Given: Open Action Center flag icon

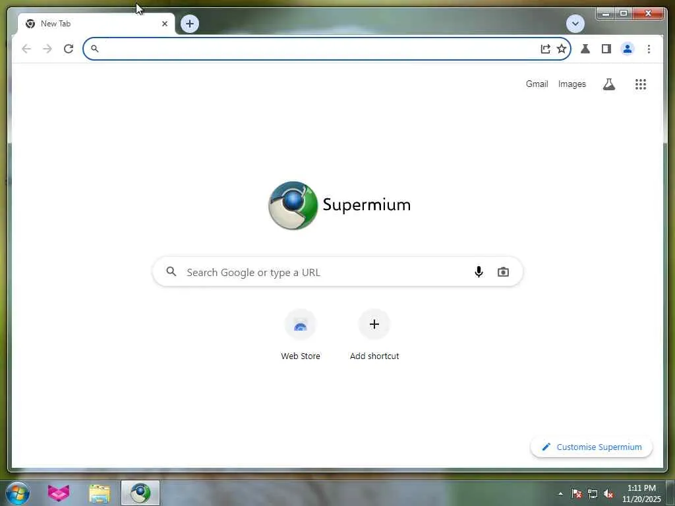Looking at the screenshot, I should point(576,493).
